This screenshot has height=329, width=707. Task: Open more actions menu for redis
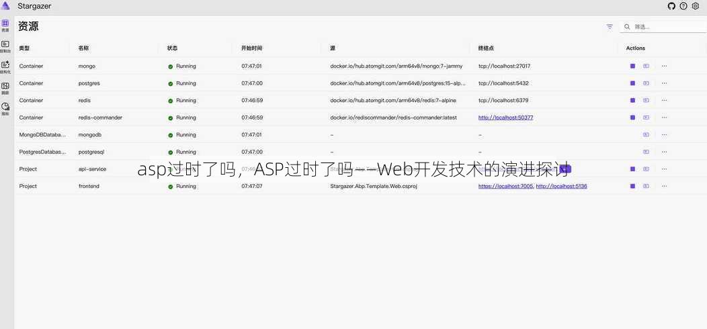coord(664,100)
